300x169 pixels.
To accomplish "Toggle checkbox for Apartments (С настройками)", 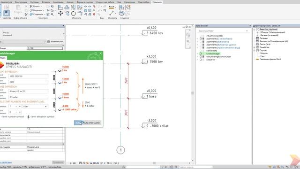I will [201, 38].
